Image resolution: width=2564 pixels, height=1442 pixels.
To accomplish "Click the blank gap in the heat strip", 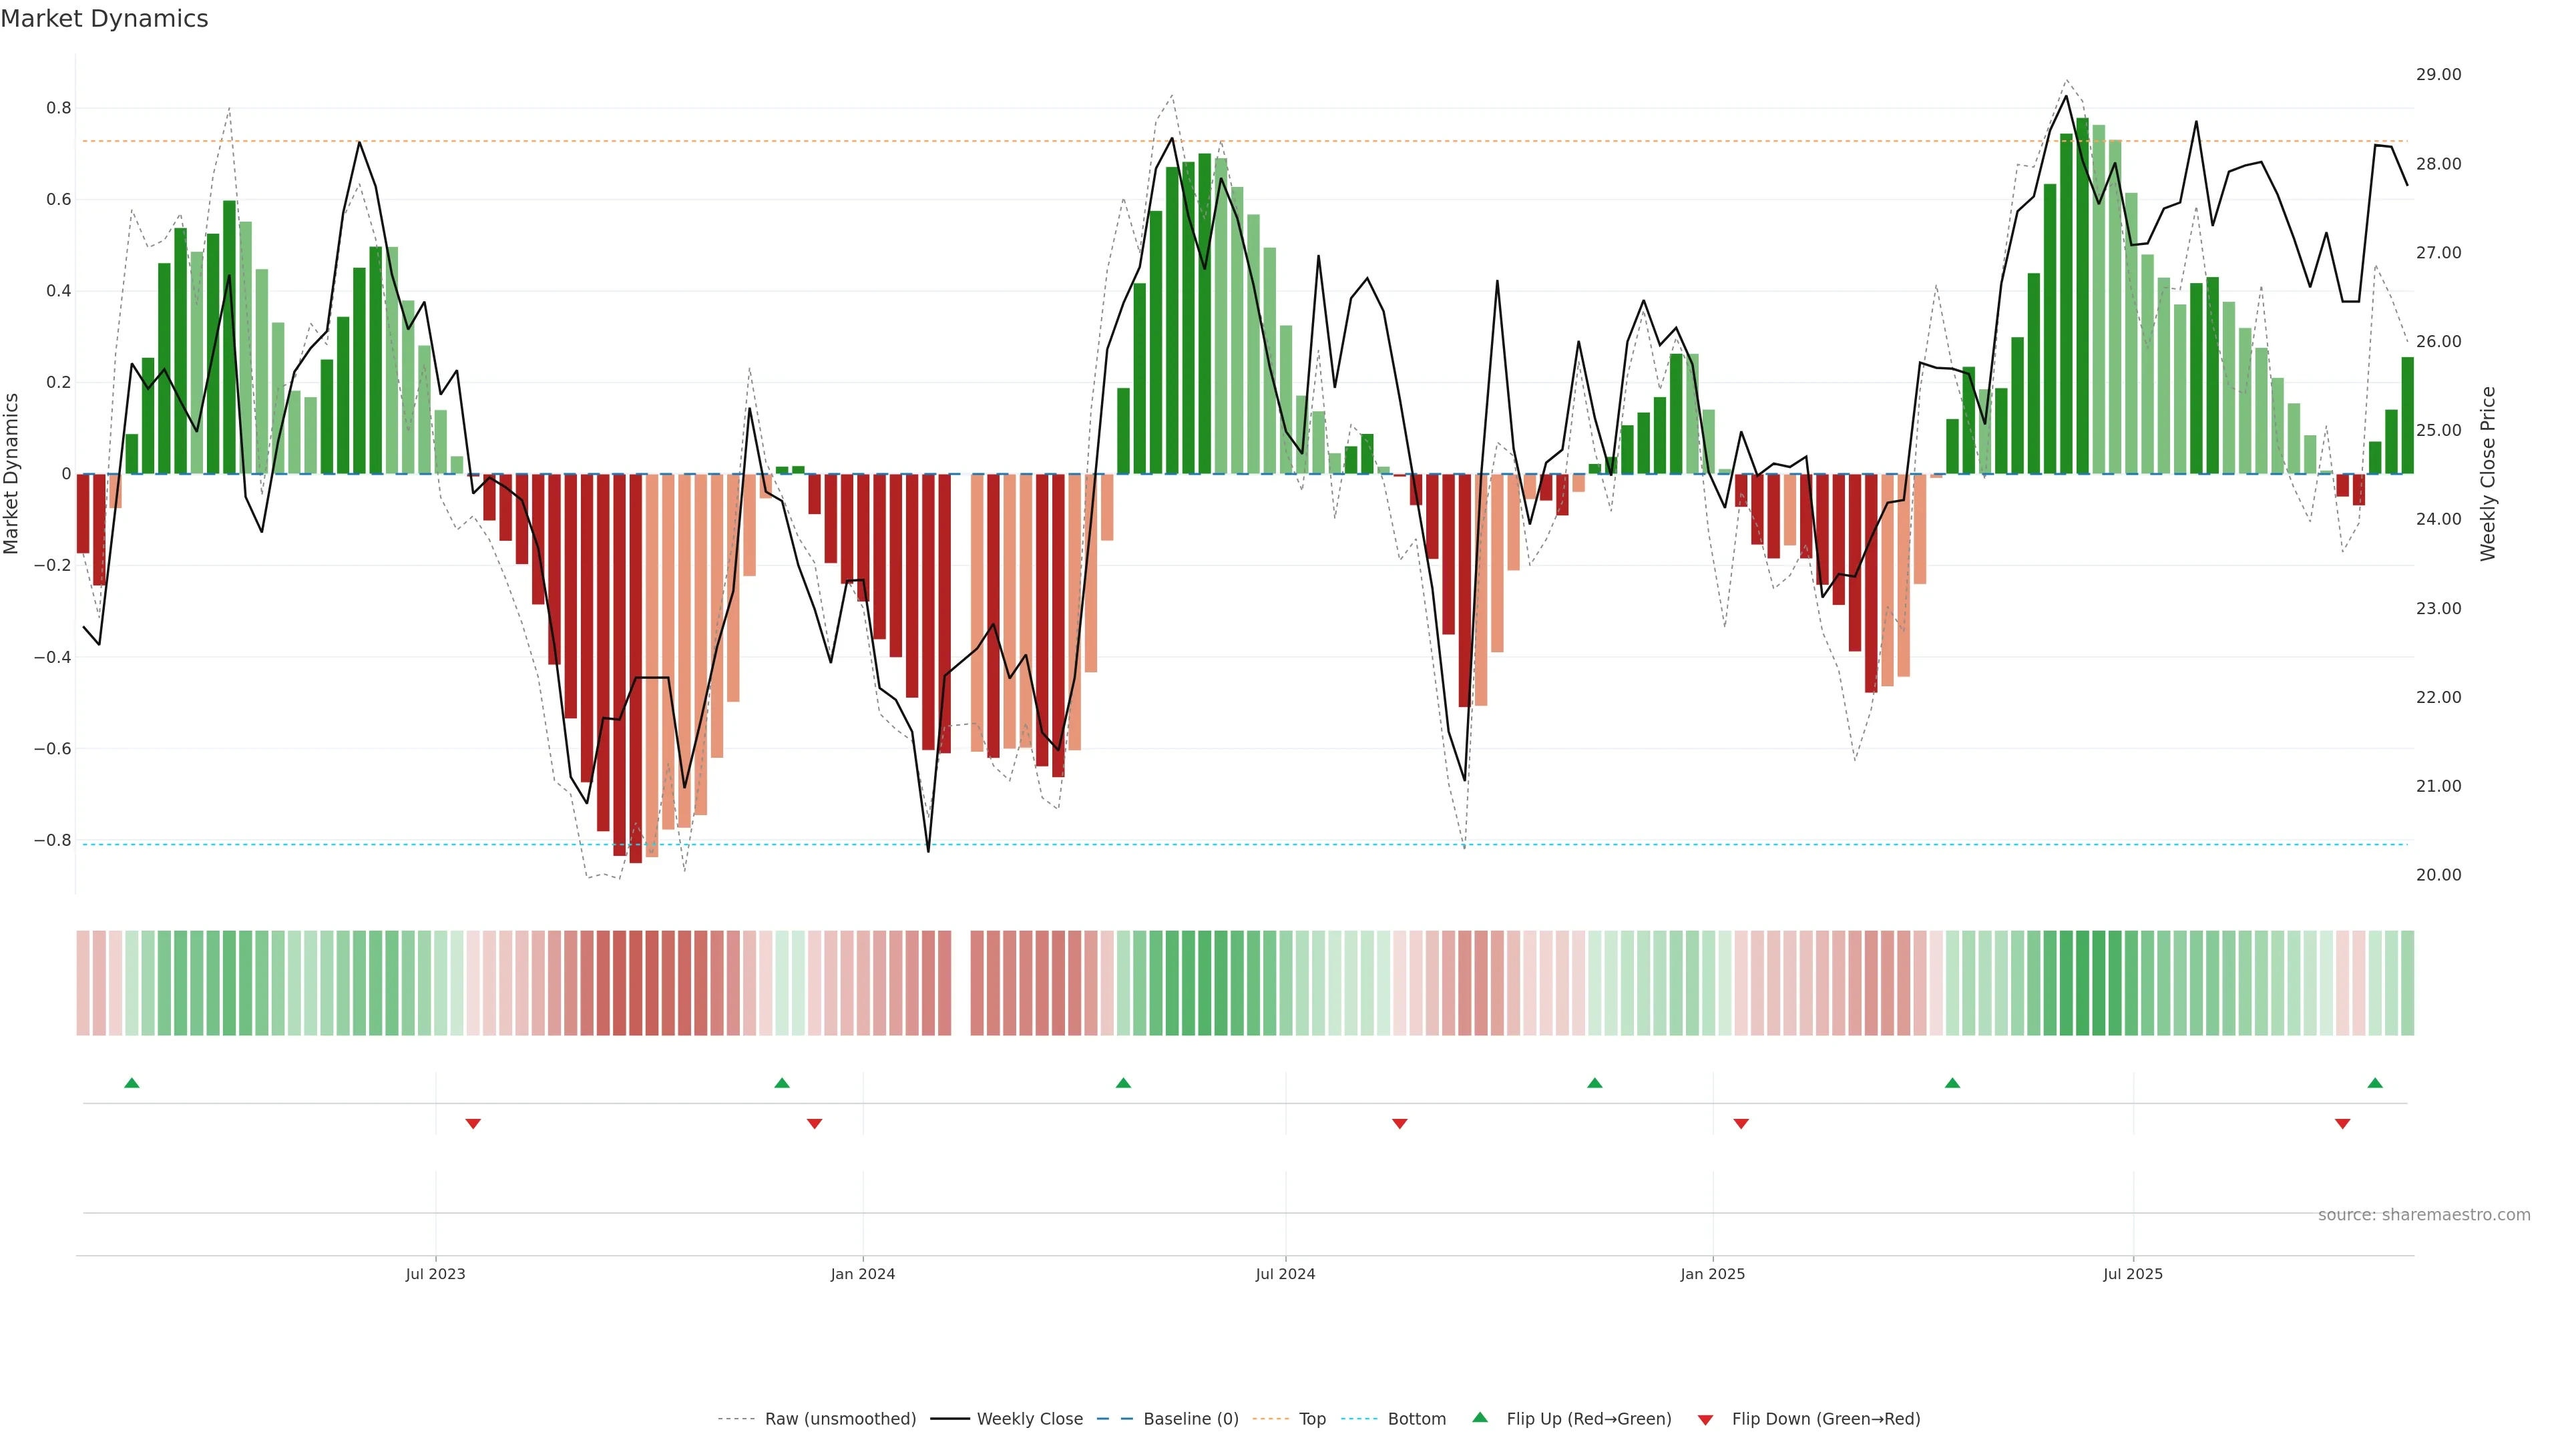I will coord(961,982).
